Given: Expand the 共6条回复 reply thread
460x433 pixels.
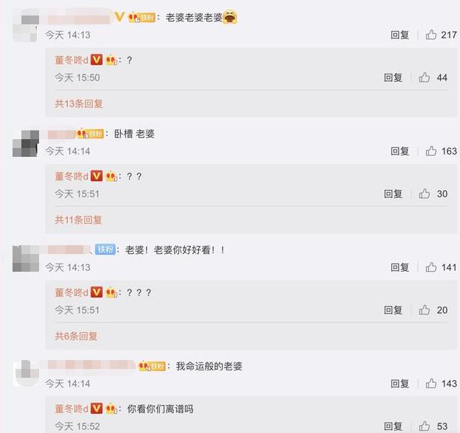Looking at the screenshot, I should (76, 336).
